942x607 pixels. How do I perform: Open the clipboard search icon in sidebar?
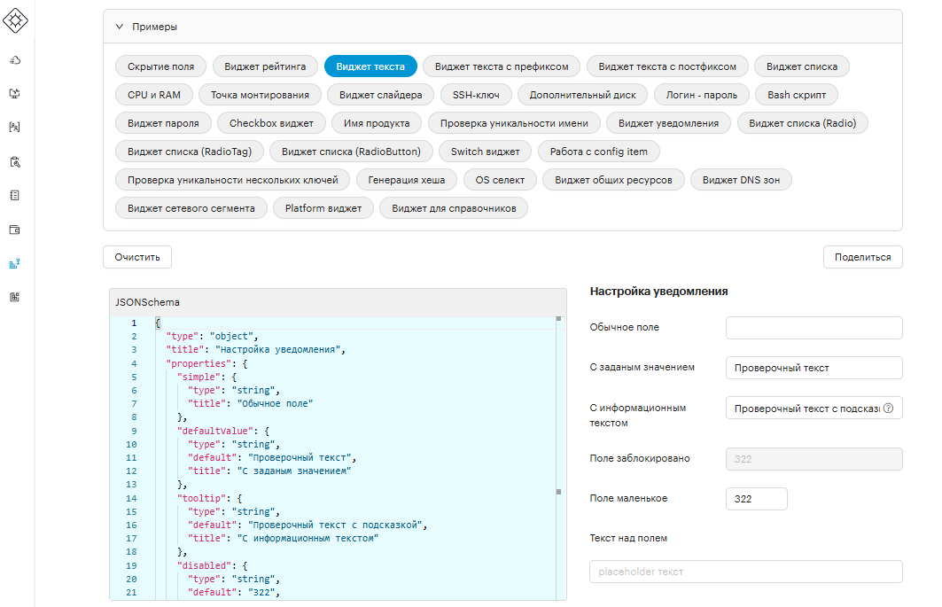click(15, 161)
